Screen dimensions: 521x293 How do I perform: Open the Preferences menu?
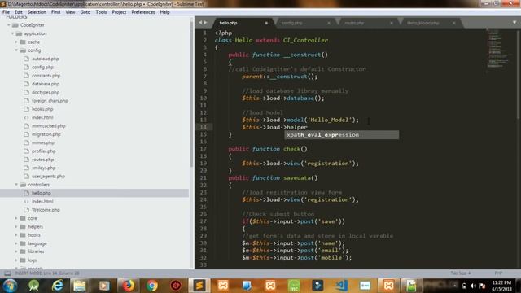143,12
